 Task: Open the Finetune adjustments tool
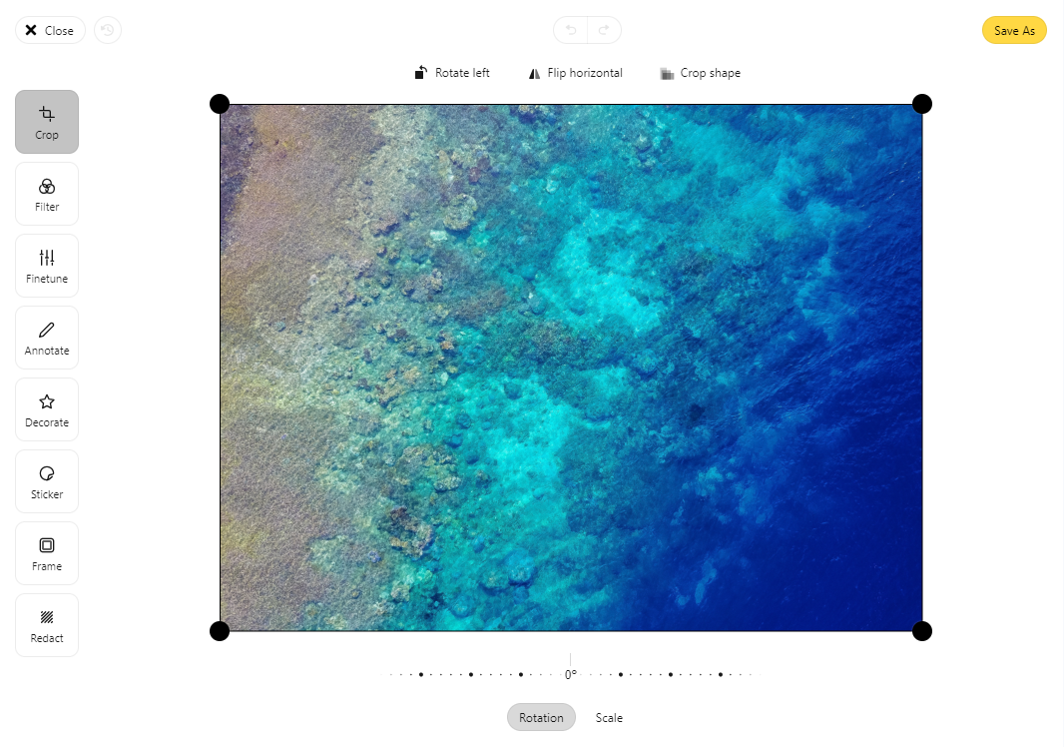tap(47, 266)
